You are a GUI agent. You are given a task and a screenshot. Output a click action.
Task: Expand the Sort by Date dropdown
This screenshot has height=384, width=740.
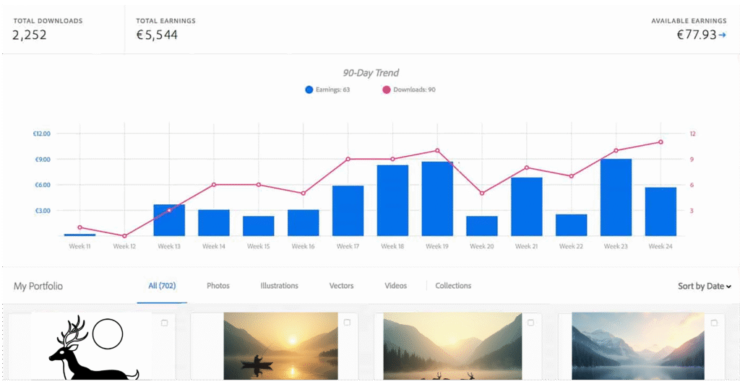point(704,287)
